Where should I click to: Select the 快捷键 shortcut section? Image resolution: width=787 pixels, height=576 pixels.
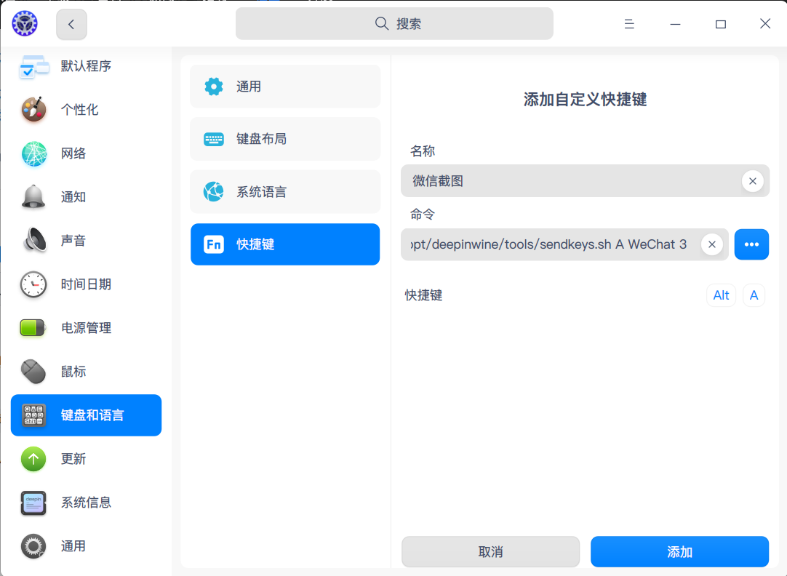coord(284,244)
